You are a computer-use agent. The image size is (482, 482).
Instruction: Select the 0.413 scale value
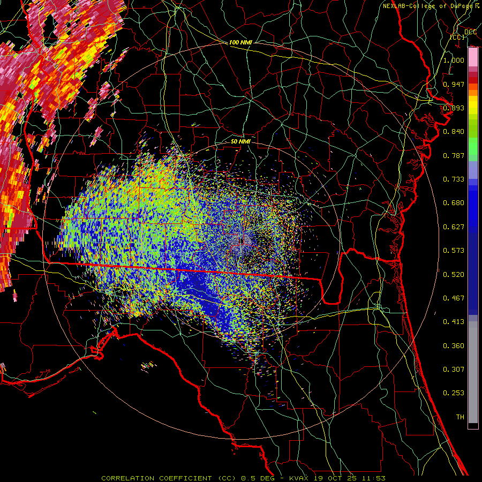pyautogui.click(x=454, y=322)
